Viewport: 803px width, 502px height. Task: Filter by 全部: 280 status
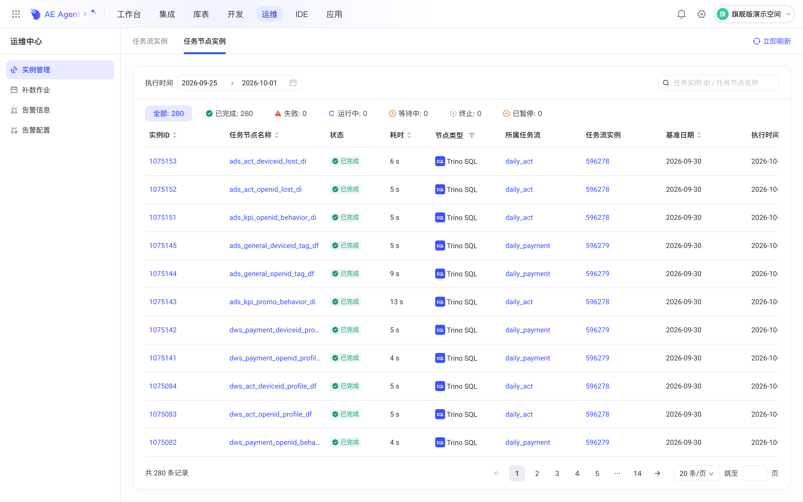pos(169,113)
